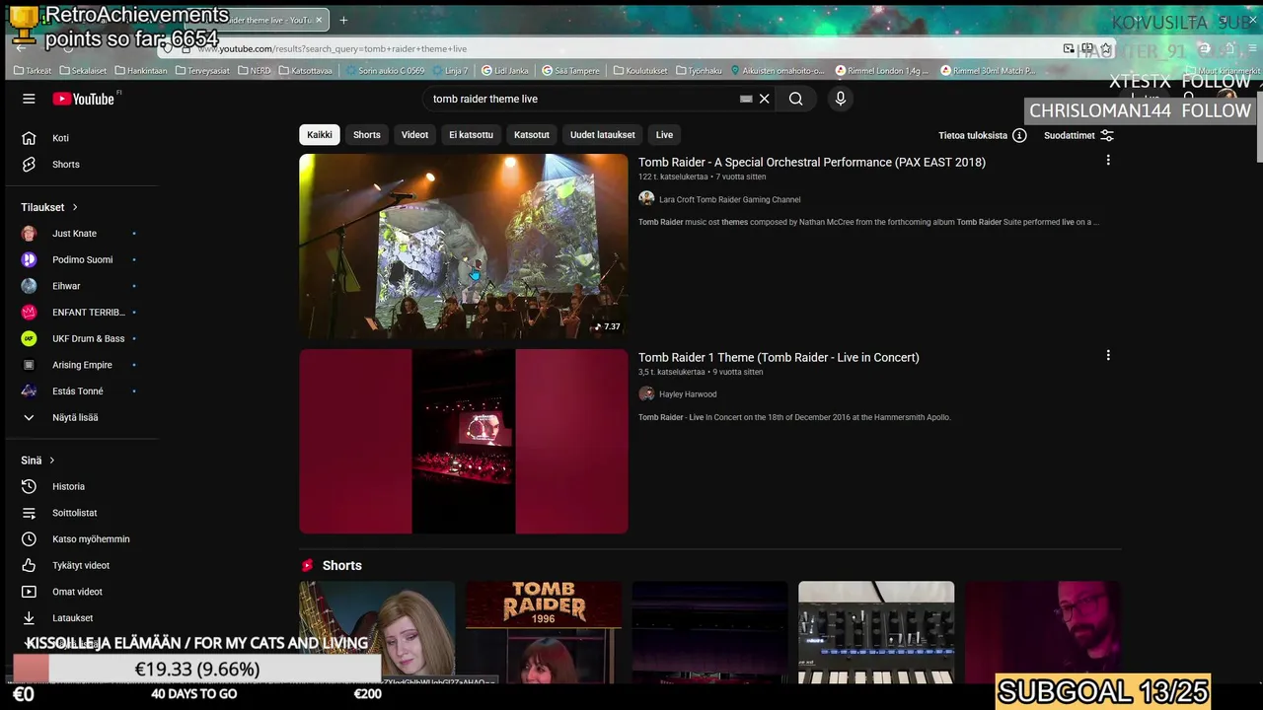This screenshot has width=1263, height=710.
Task: Visit Lara Croft Tomb Raider Gaming Channel
Action: pyautogui.click(x=729, y=199)
